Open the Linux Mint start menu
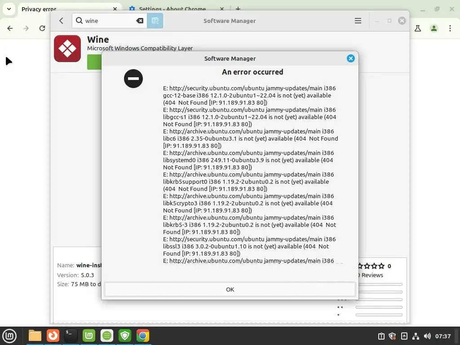Image resolution: width=460 pixels, height=345 pixels. [x=9, y=336]
